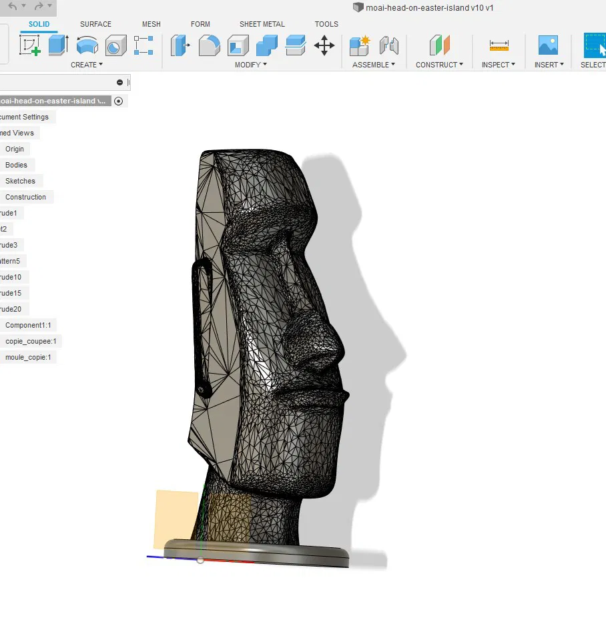Click the Create Sketch tool icon
The height and width of the screenshot is (636, 606).
[29, 45]
